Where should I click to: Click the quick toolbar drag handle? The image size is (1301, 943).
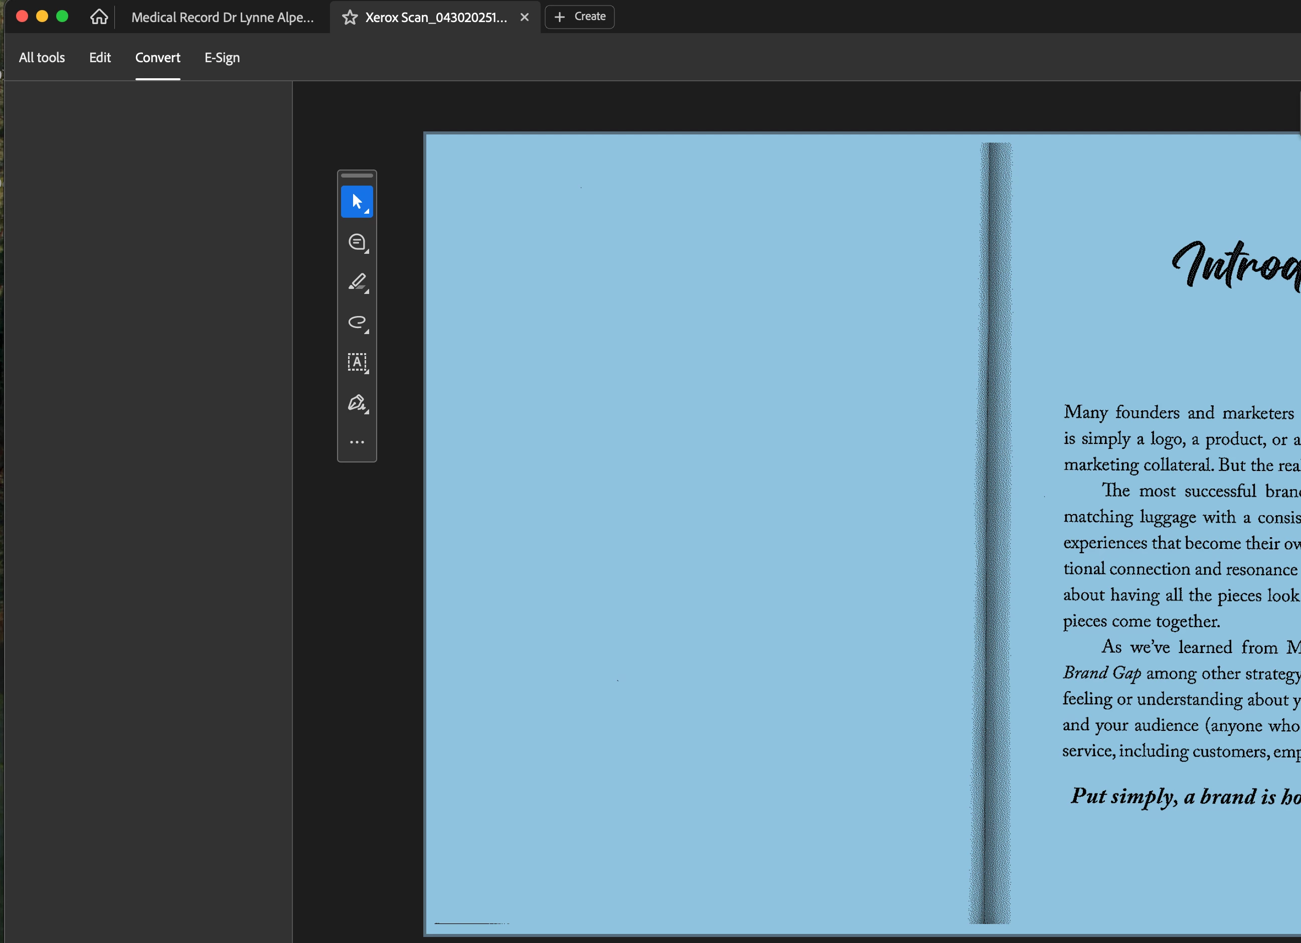click(357, 176)
